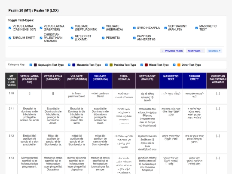Image resolution: width=232 pixels, height=174 pixels.
Task: Click Greek 'εἰς τὸ τέλος' Septuagint cell
Action: coord(147,97)
